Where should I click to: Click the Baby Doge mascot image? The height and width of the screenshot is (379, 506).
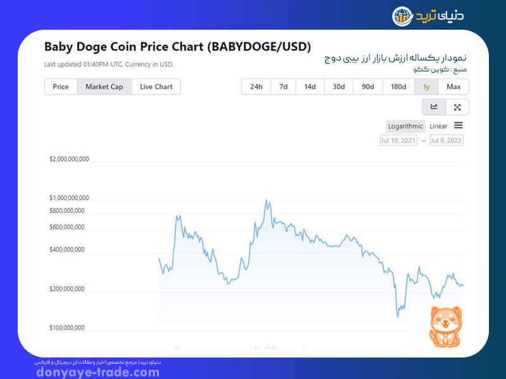(x=445, y=327)
